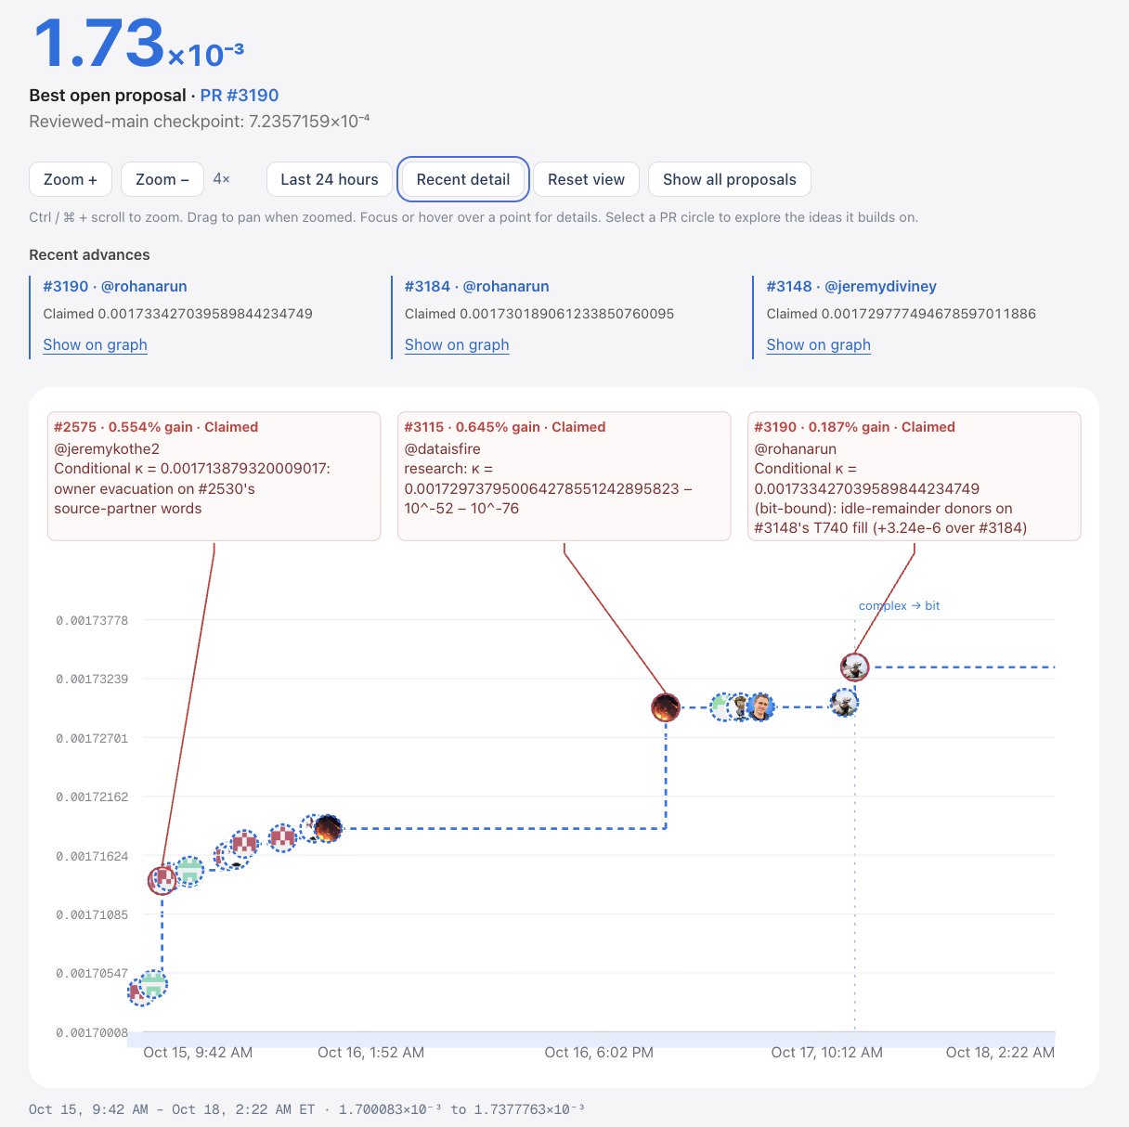Show #3190 advance on graph
The height and width of the screenshot is (1127, 1129).
coord(95,344)
